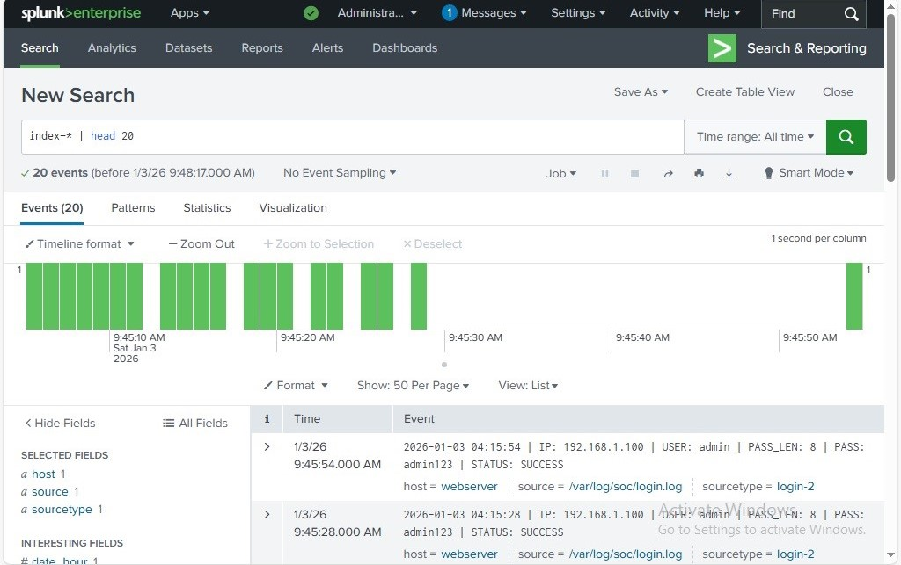This screenshot has height=565, width=901.
Task: Open the View: List dropdown
Action: pos(528,386)
